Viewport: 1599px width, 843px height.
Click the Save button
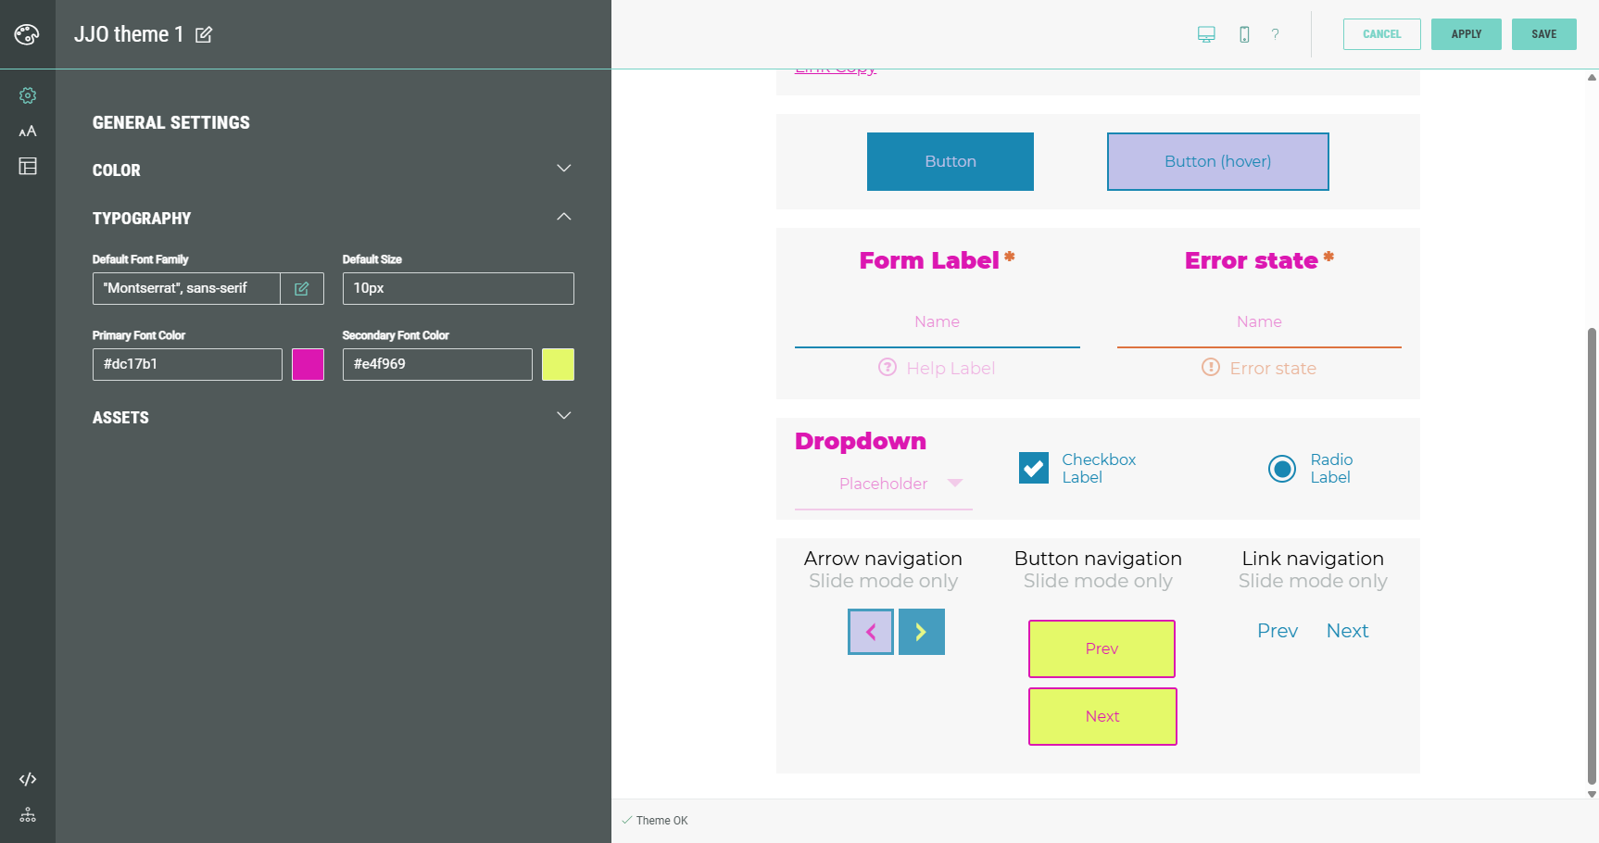click(x=1543, y=34)
